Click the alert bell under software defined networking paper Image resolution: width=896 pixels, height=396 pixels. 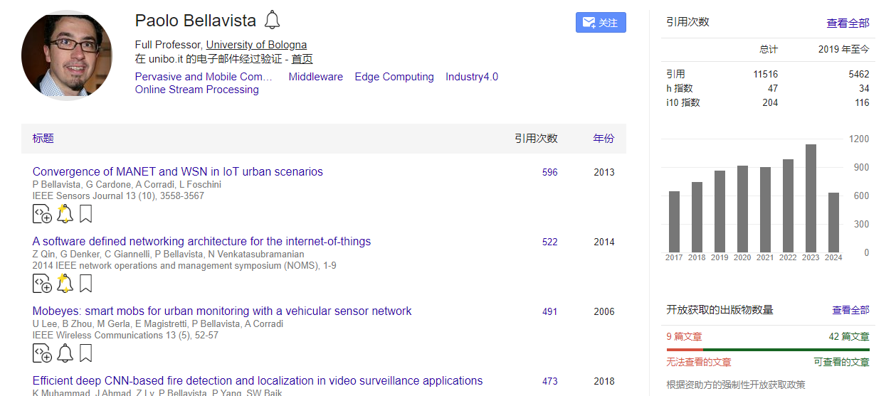tap(65, 284)
